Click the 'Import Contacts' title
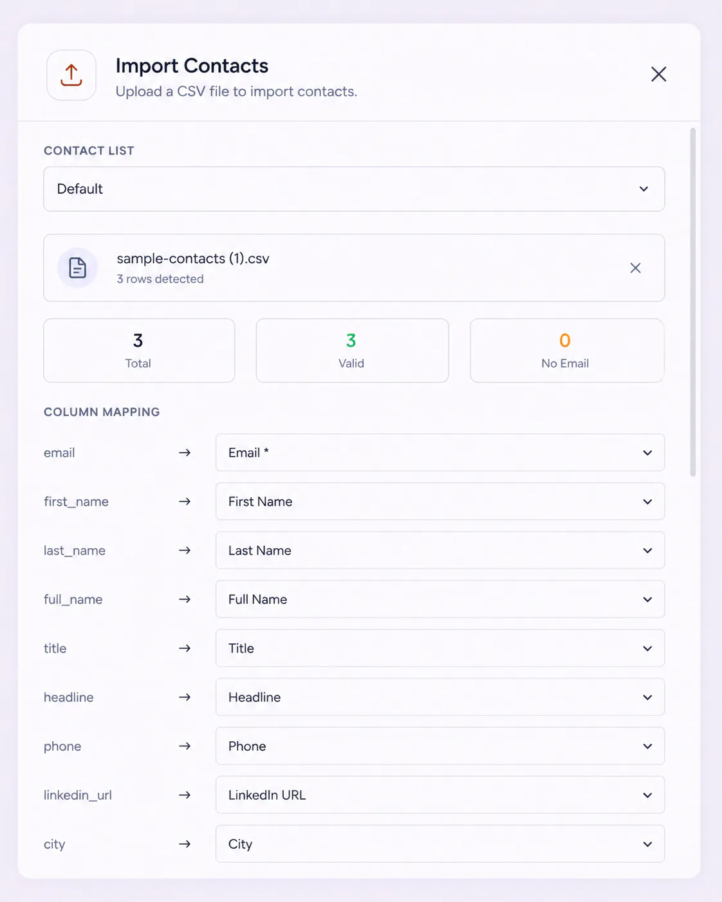722x902 pixels. point(192,66)
